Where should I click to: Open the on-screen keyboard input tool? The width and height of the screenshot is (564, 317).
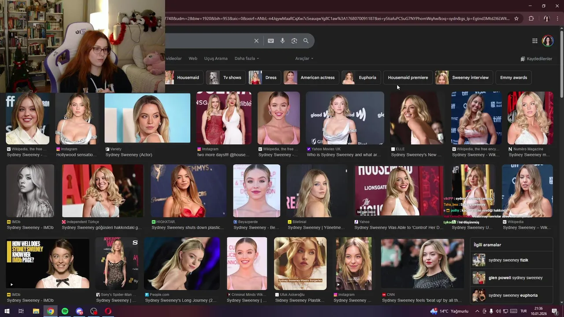click(271, 41)
